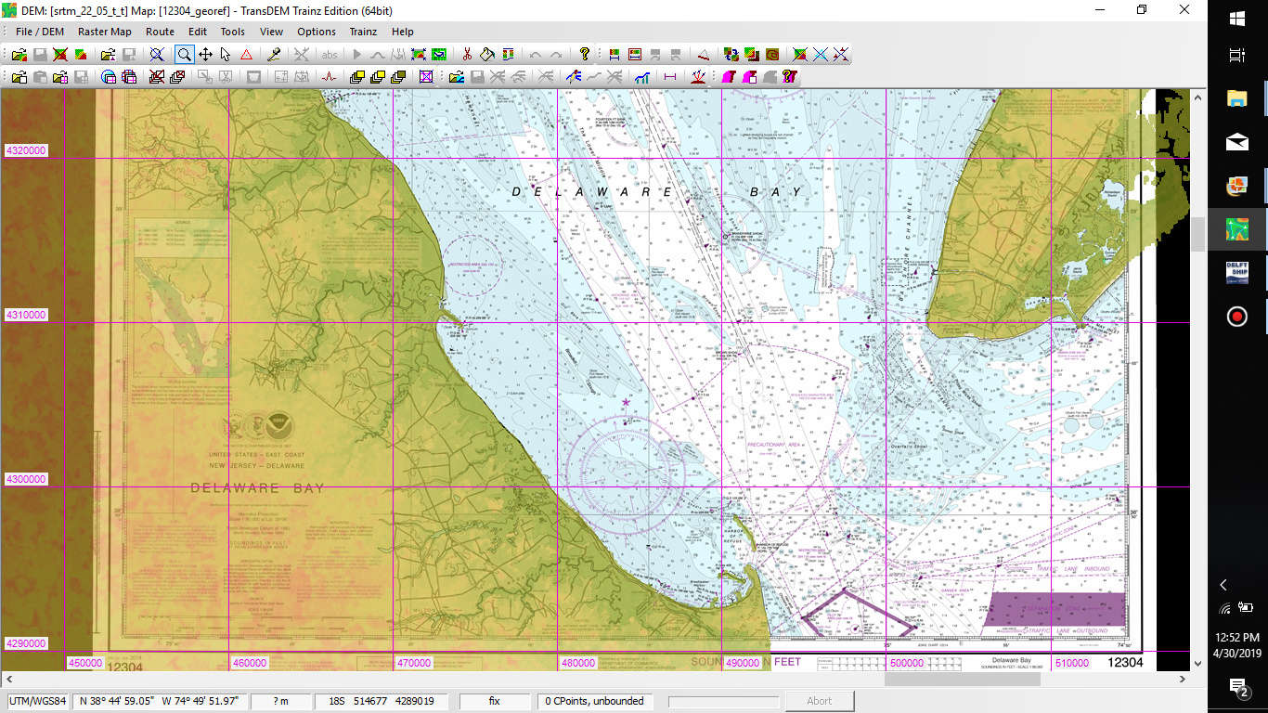The image size is (1268, 713).
Task: Click the Open DEM folder icon
Action: tap(19, 55)
